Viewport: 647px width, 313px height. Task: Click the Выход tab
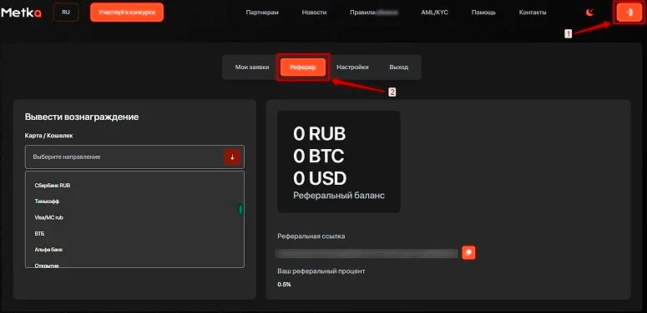tap(398, 67)
